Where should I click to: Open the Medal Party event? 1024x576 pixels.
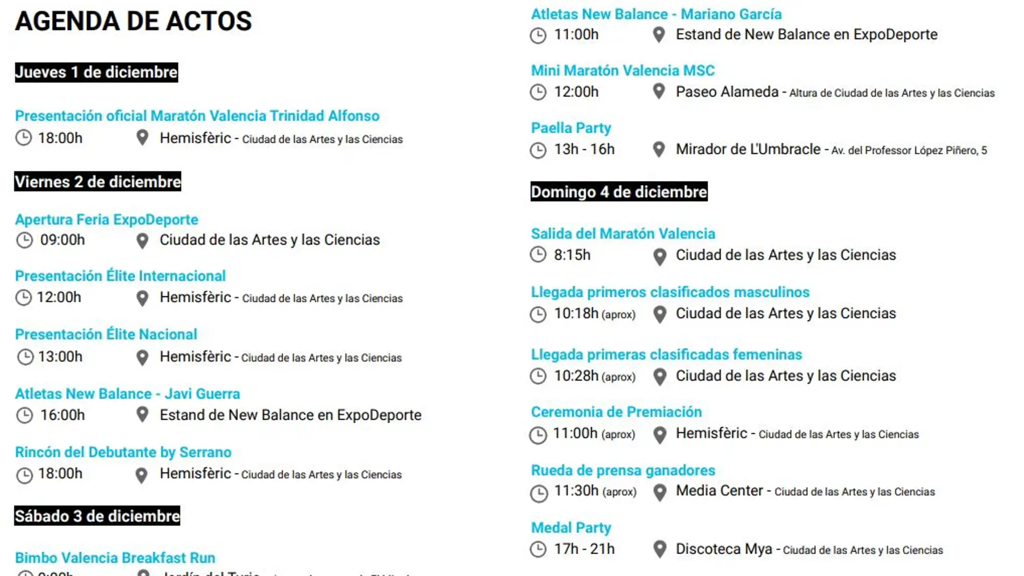tap(571, 528)
